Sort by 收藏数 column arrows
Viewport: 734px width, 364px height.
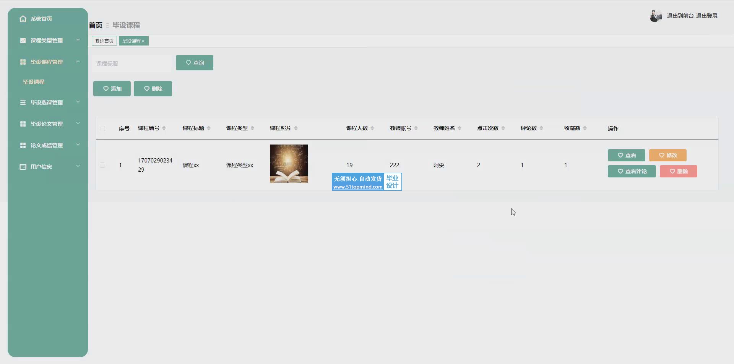585,128
